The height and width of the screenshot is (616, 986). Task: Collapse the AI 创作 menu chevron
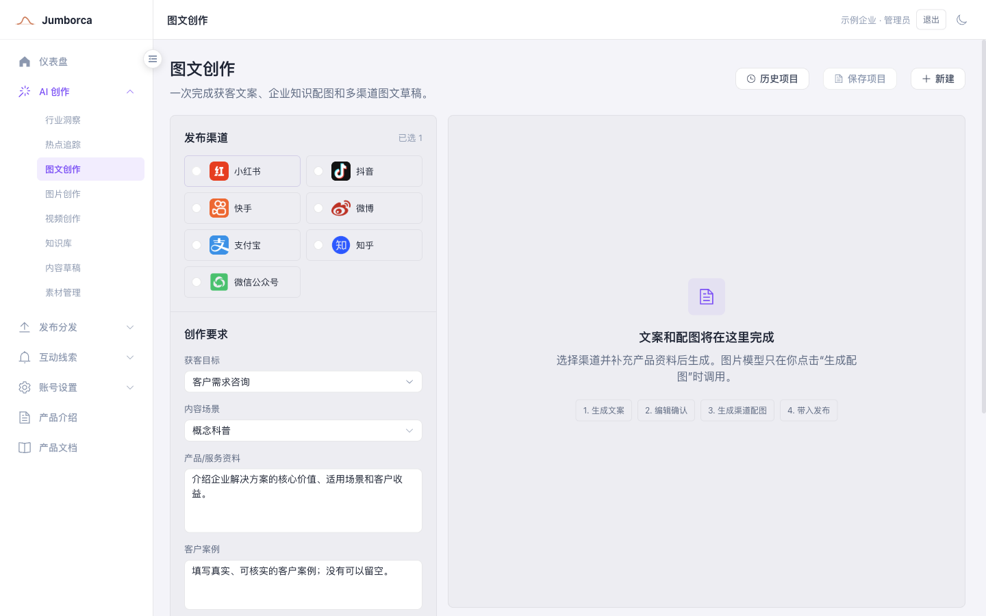[x=130, y=92]
